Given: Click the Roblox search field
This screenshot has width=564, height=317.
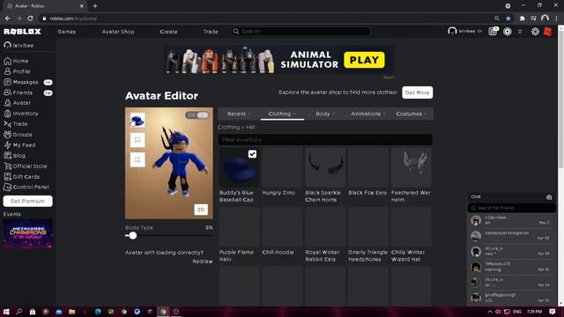Looking at the screenshot, I should pyautogui.click(x=301, y=32).
